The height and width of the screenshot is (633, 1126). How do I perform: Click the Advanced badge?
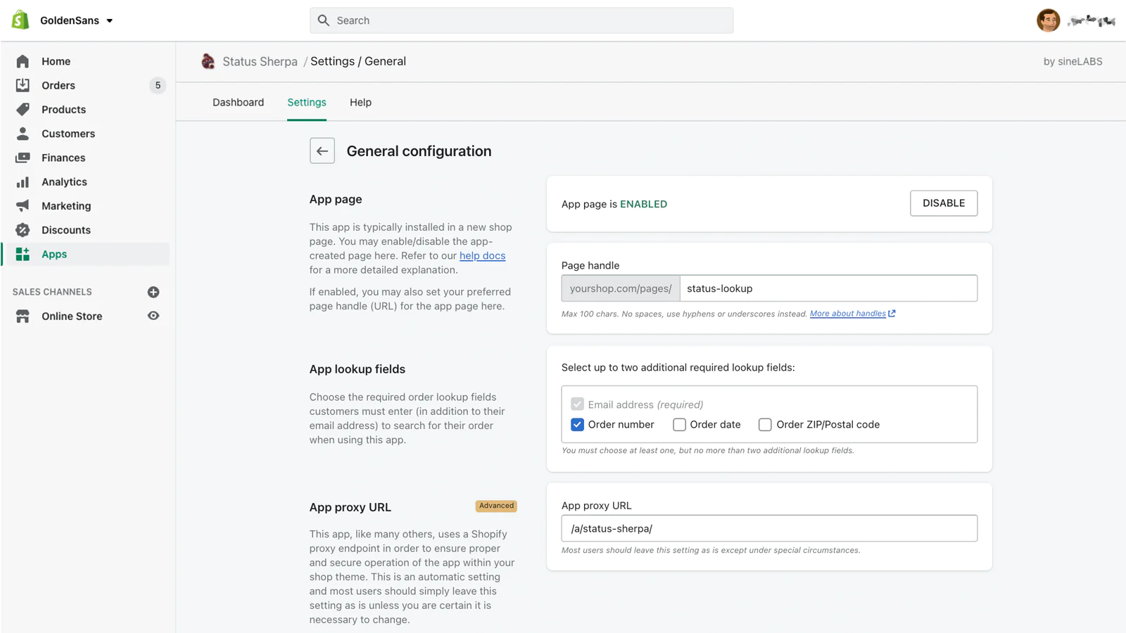click(496, 506)
